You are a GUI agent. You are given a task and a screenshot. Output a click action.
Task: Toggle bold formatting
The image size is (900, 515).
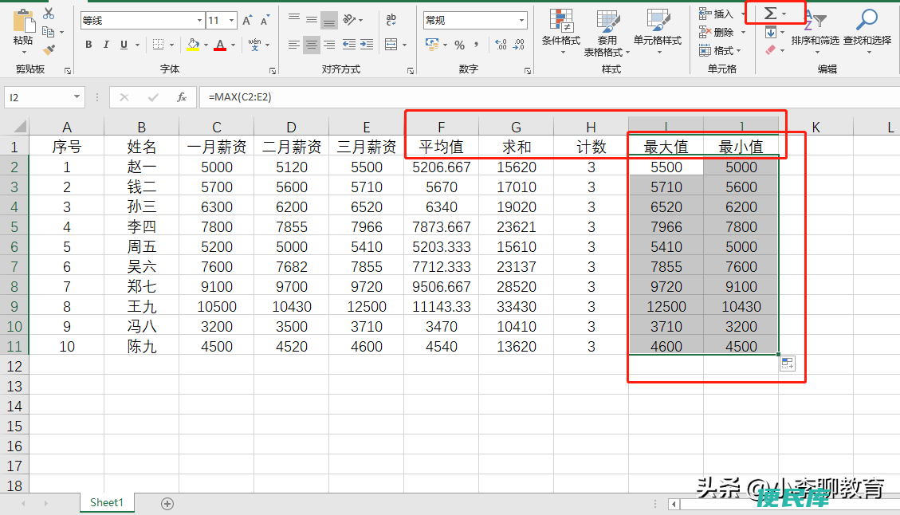pos(88,44)
